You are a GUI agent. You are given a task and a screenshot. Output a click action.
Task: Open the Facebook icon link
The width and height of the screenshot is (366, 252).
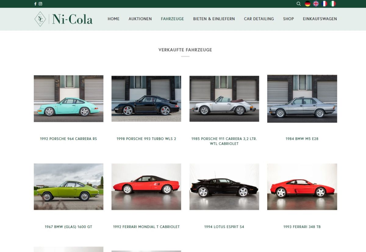pyautogui.click(x=35, y=4)
